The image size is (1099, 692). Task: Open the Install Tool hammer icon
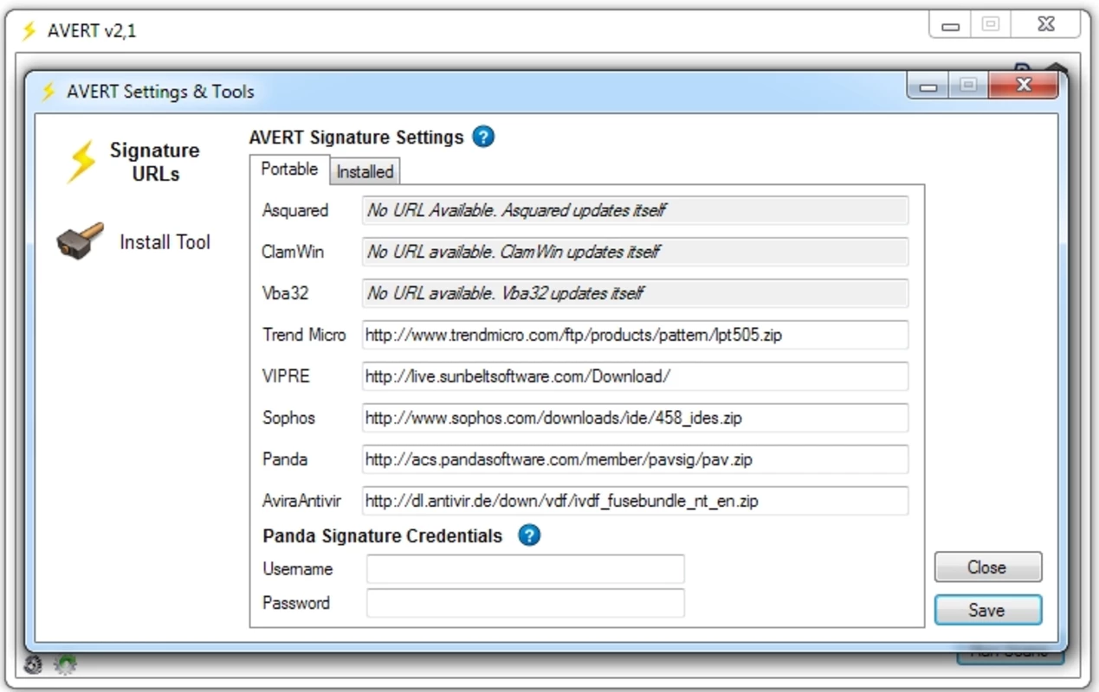pyautogui.click(x=81, y=241)
